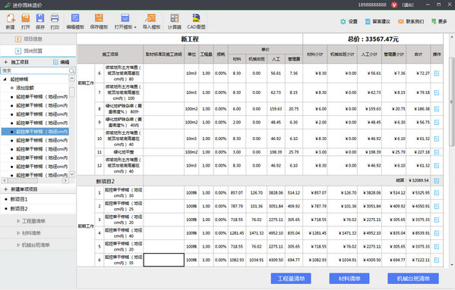The width and height of the screenshot is (455, 290).
Task: Click the magnifier icon in search box
Action: tap(71, 70)
